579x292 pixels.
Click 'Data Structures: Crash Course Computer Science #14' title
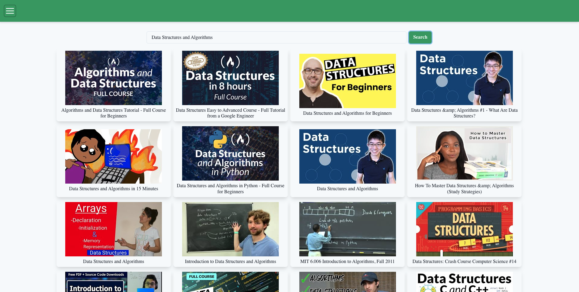465,262
